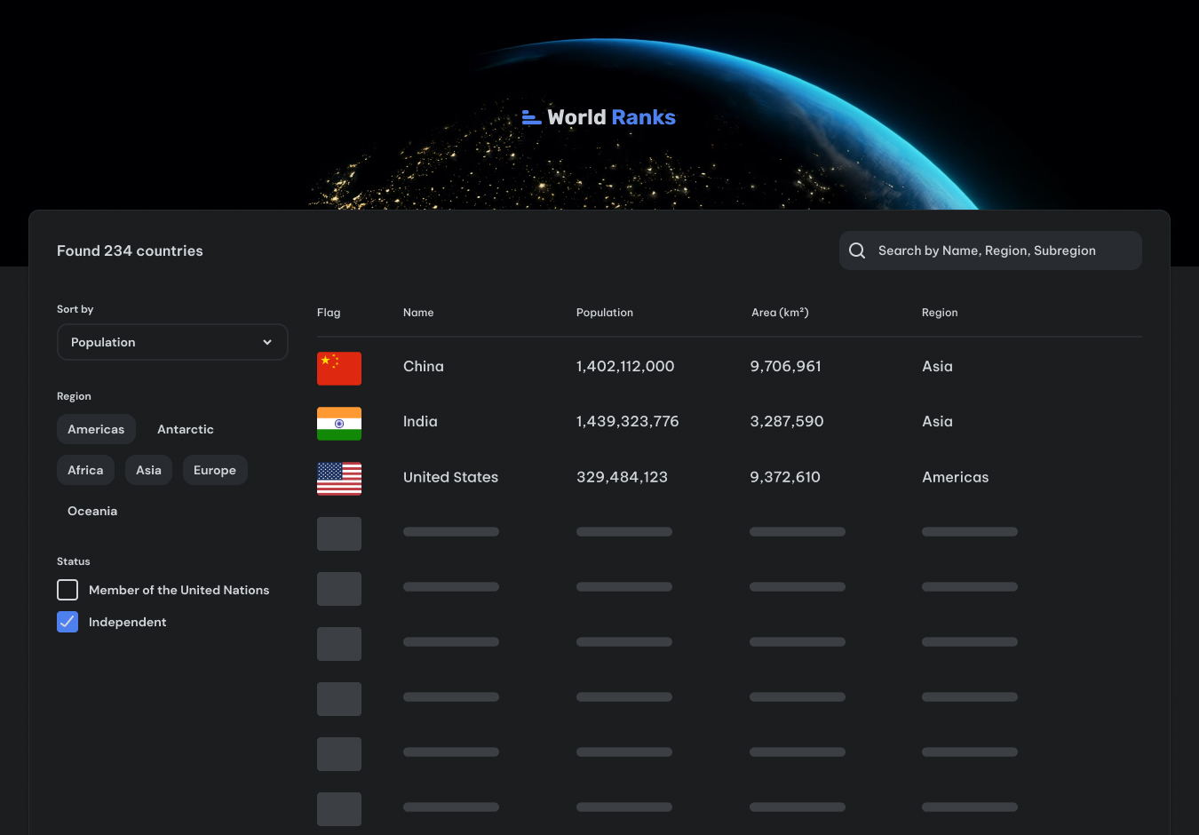Check Member of the United Nations checkbox

click(x=67, y=590)
